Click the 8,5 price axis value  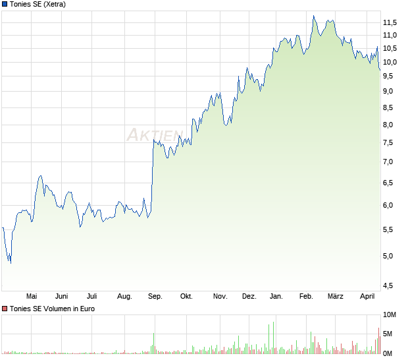pyautogui.click(x=388, y=107)
